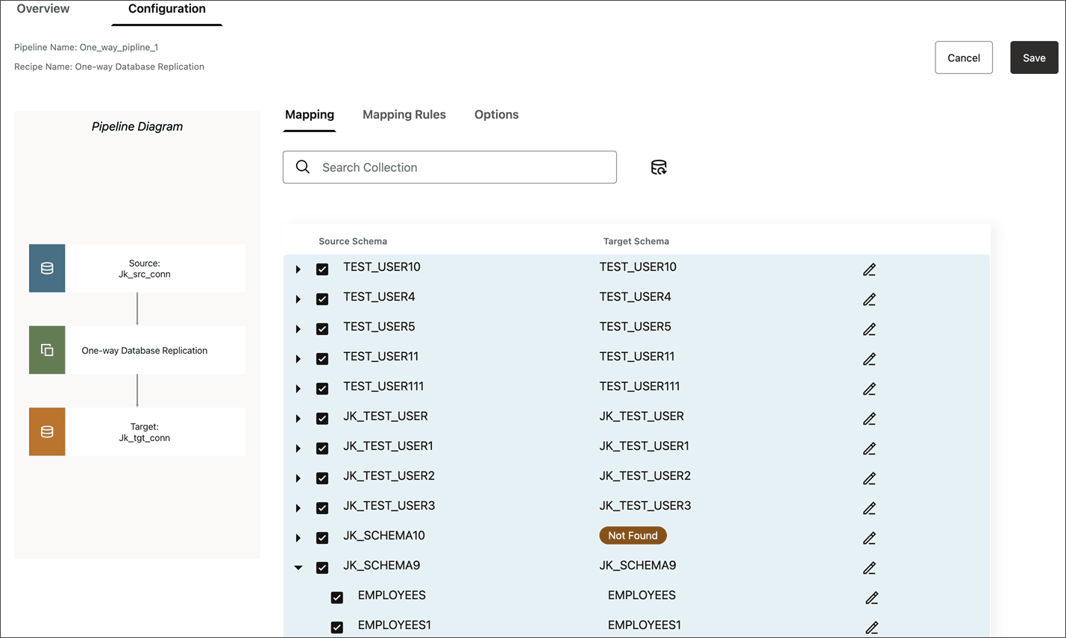Expand the TEST_USER5 schema row
The height and width of the screenshot is (638, 1066).
click(x=298, y=328)
